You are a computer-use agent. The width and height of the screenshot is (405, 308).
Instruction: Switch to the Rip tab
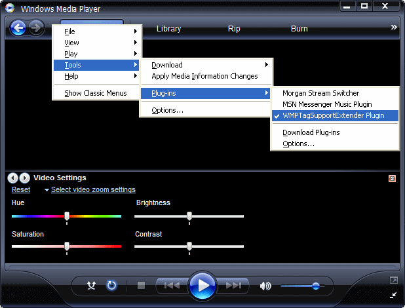click(234, 28)
